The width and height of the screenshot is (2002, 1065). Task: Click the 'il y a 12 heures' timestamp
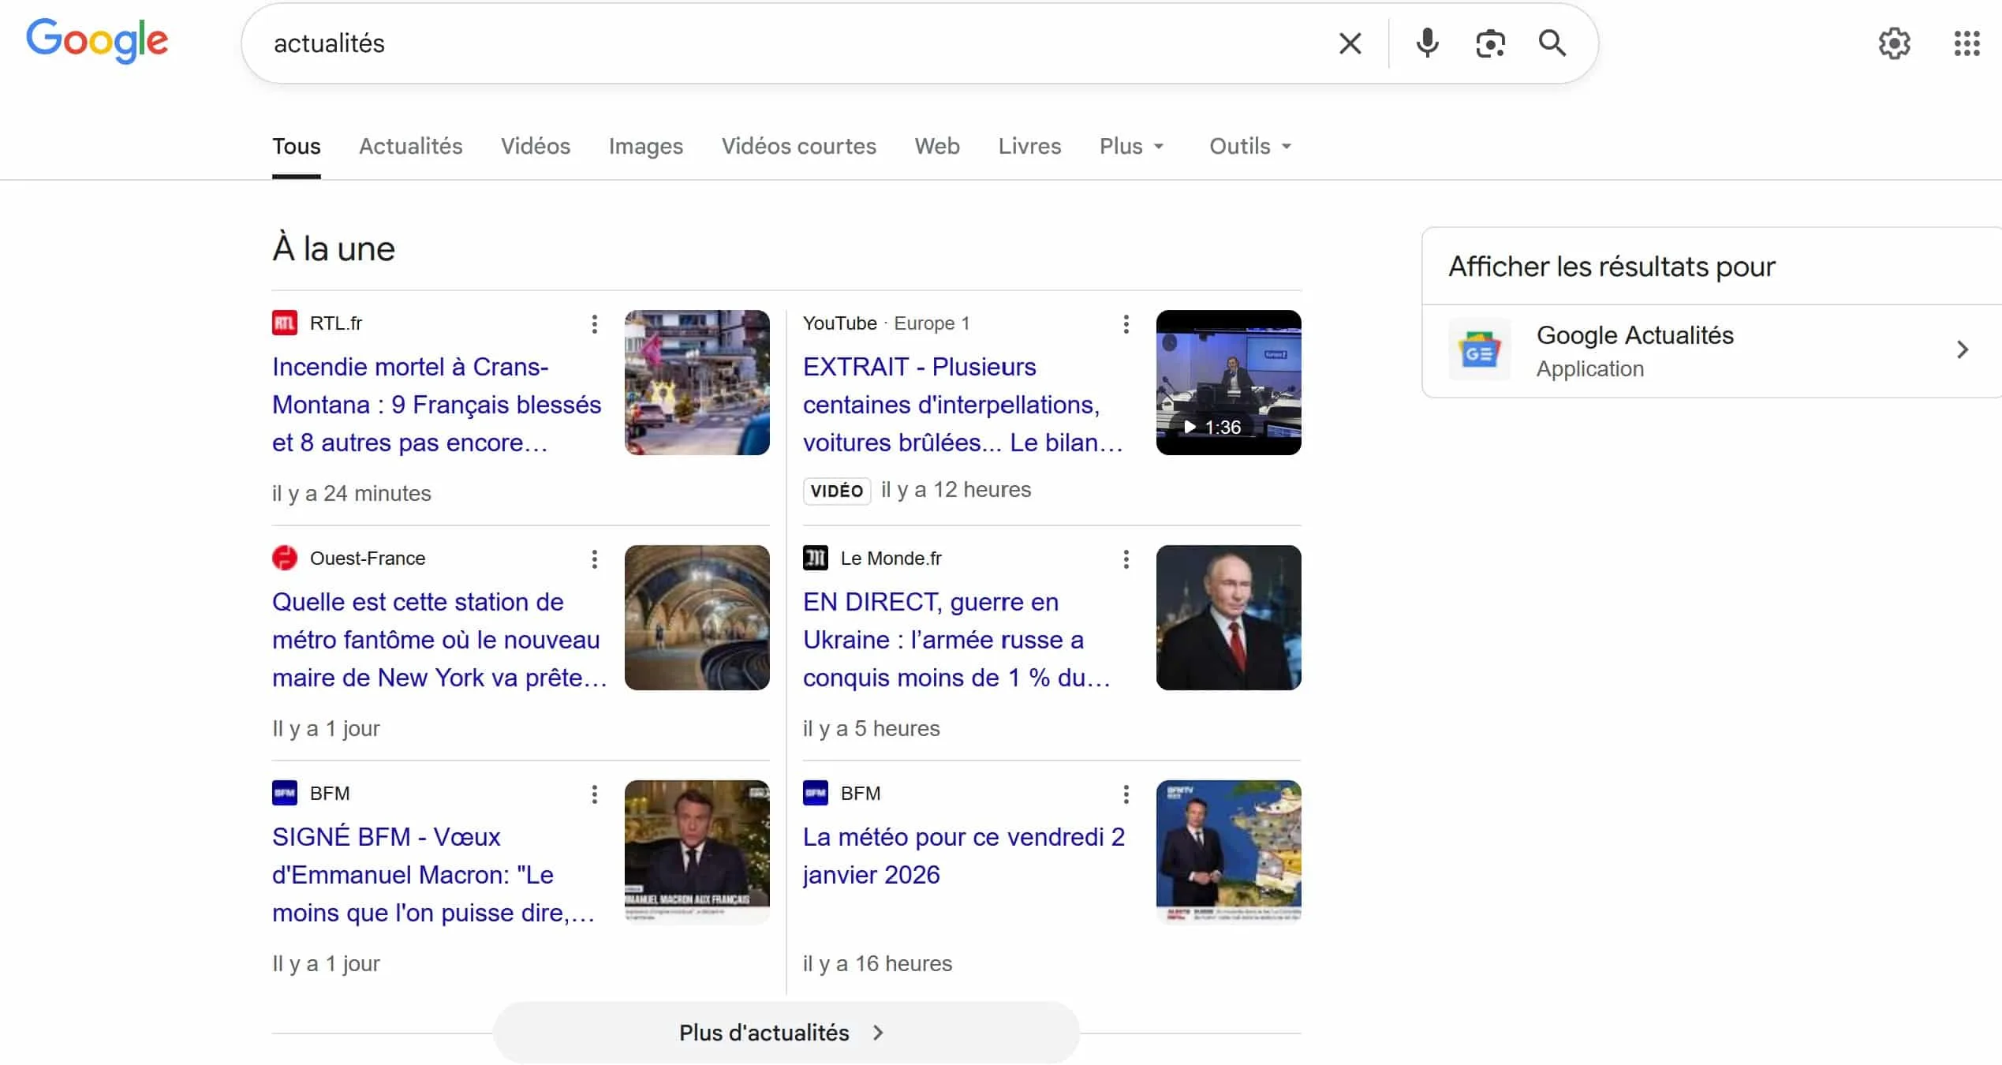(956, 490)
